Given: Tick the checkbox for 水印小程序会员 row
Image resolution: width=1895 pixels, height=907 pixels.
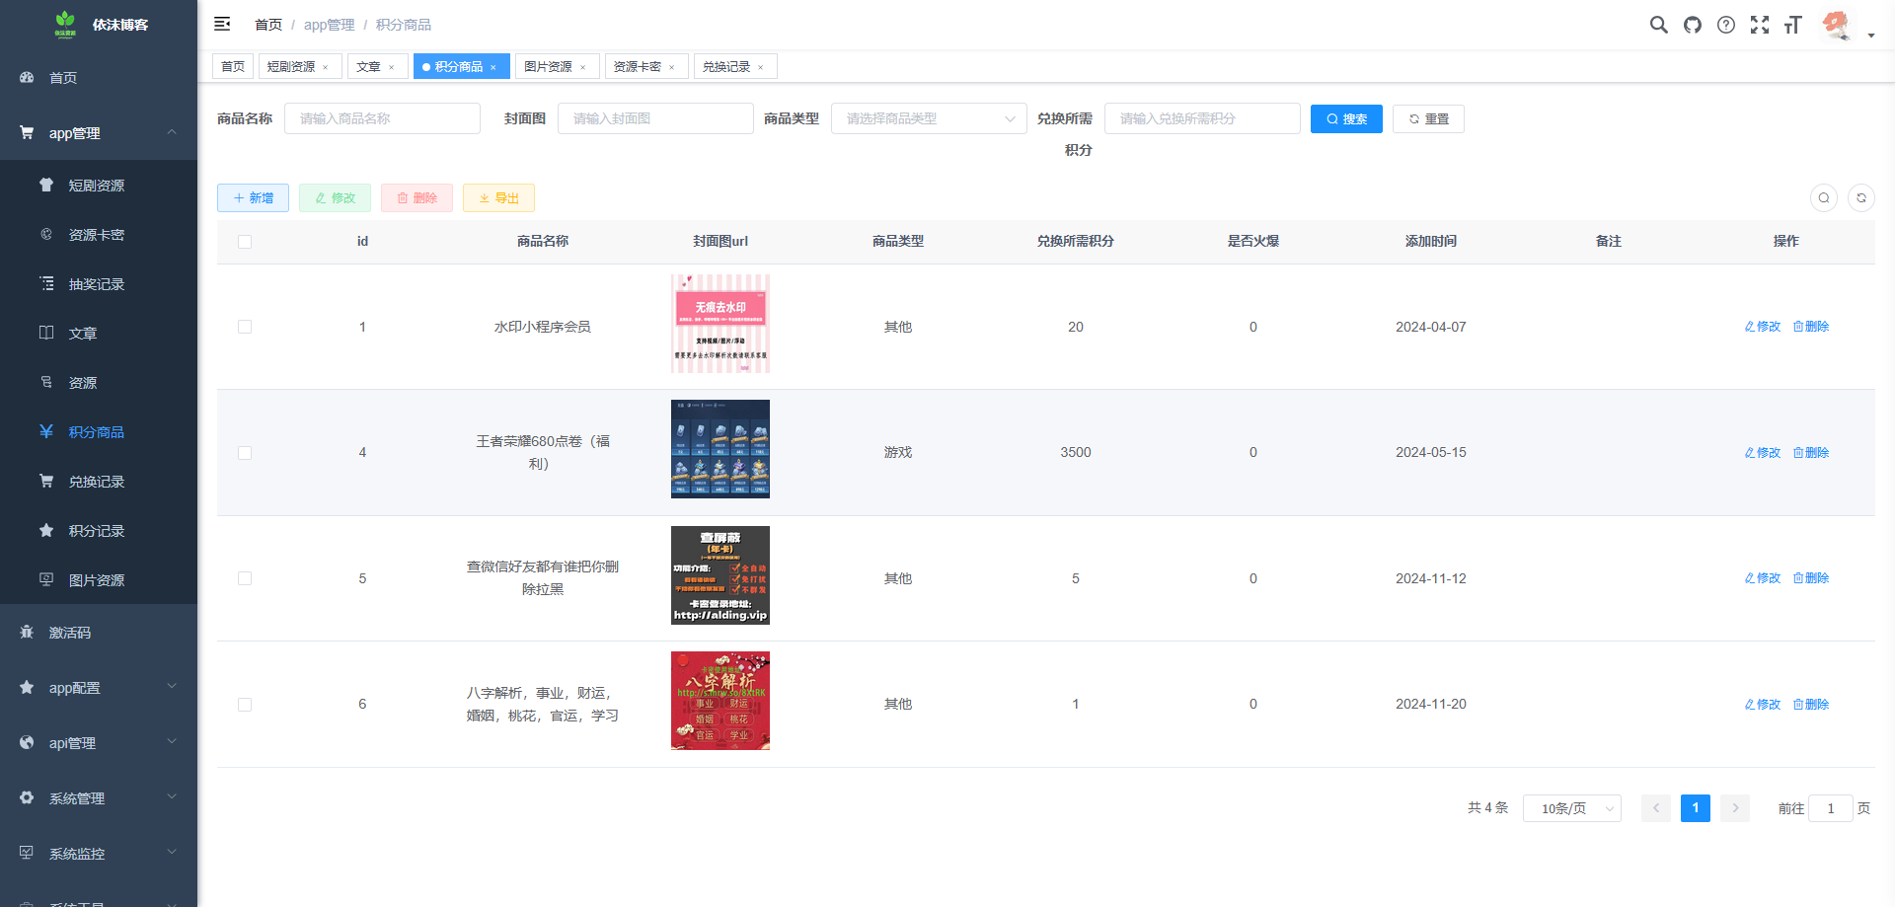Looking at the screenshot, I should pos(245,327).
